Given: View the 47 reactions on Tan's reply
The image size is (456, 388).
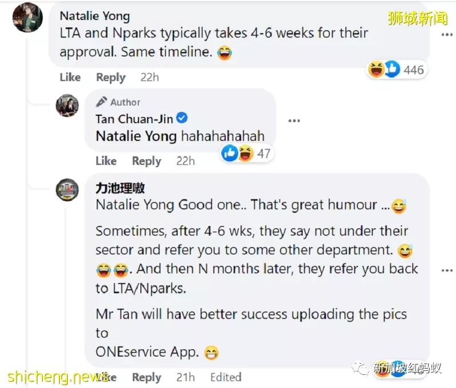Looking at the screenshot, I should coord(264,153).
